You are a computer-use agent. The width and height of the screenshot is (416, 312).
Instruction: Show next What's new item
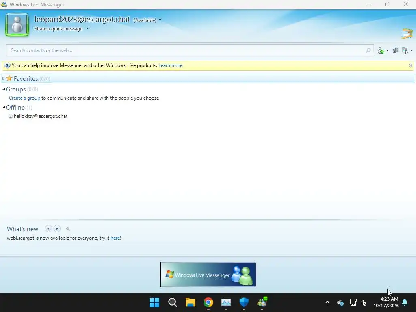[57, 228]
